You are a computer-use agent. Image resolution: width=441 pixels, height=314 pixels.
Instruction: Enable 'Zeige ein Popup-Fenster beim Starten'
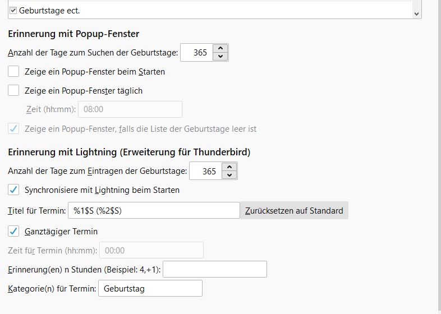(x=14, y=72)
